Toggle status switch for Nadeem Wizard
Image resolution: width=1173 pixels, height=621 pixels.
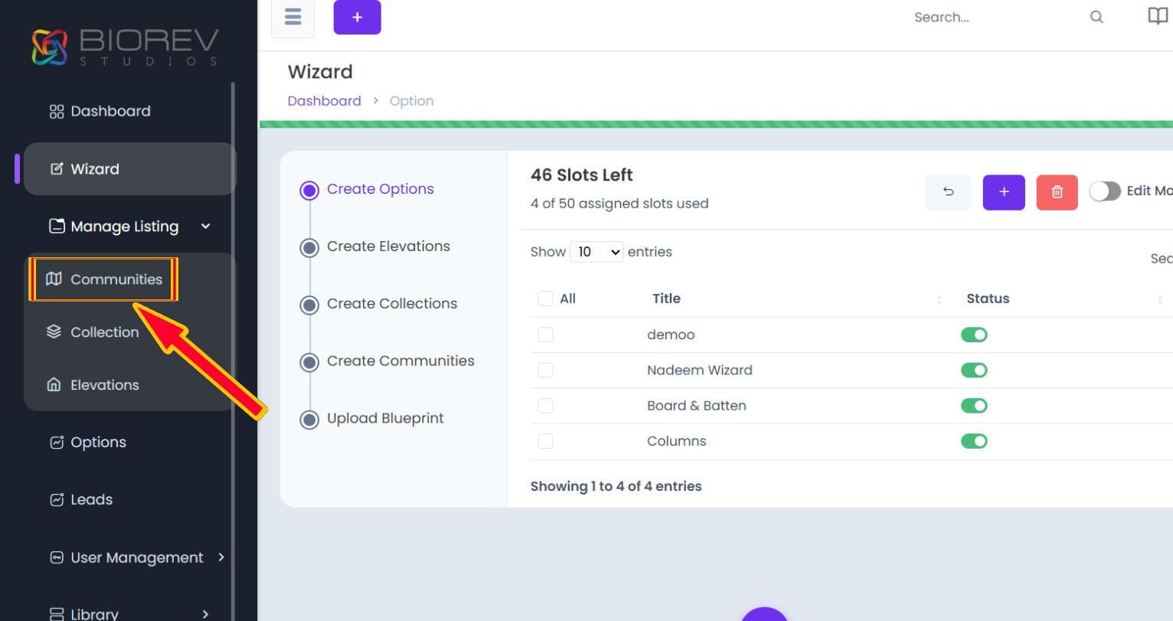(x=974, y=370)
